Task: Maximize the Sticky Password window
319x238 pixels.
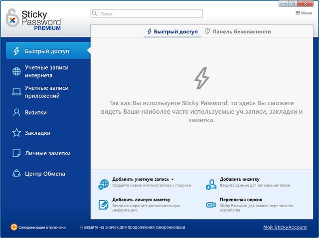Action: point(293,3)
